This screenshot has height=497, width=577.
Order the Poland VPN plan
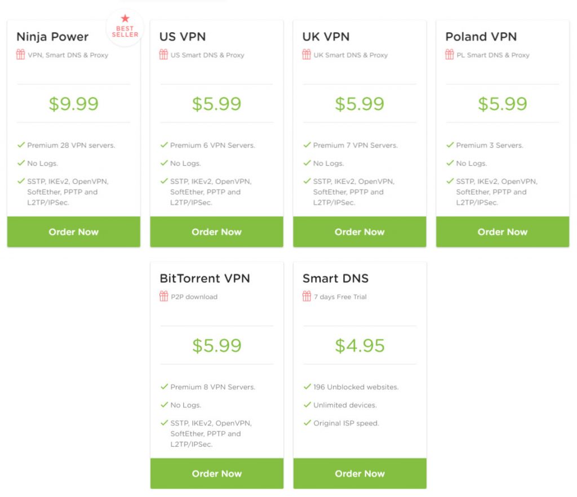503,232
